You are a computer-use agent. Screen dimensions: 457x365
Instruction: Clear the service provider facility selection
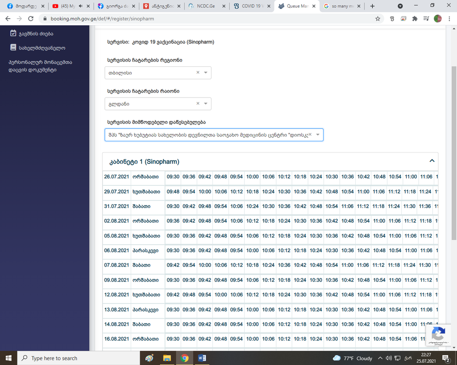tap(310, 135)
